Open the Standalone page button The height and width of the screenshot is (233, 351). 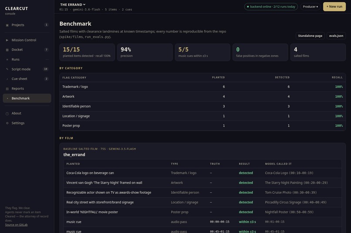tap(310, 36)
